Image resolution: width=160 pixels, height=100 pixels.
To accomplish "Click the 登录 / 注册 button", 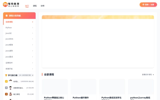I will coord(148,4).
